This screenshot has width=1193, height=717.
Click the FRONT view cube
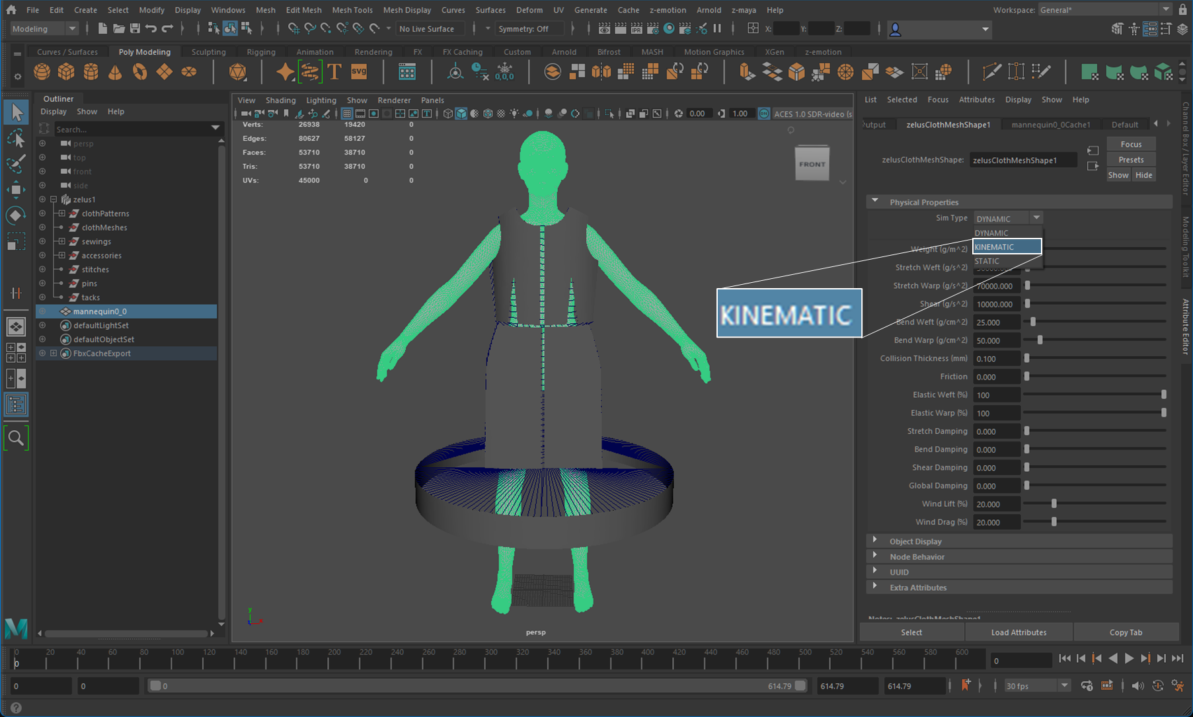click(812, 163)
